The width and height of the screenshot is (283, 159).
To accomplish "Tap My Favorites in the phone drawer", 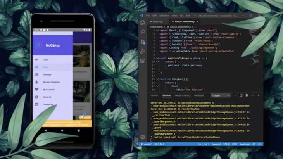I will click(49, 89).
